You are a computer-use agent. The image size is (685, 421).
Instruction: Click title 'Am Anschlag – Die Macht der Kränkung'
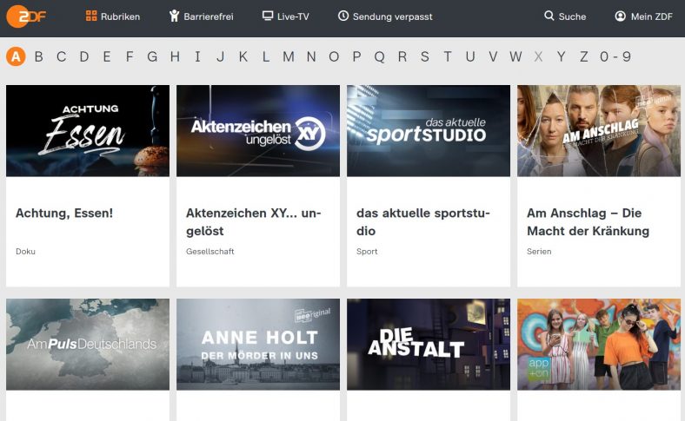pyautogui.click(x=588, y=222)
